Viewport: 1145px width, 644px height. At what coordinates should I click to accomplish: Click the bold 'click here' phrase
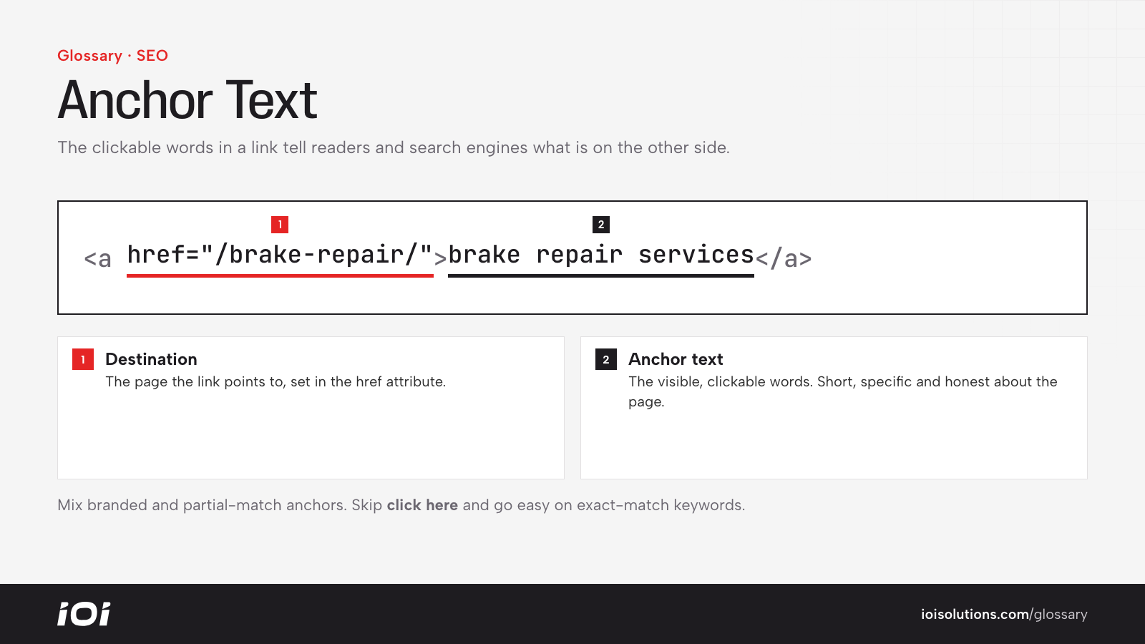click(x=422, y=505)
